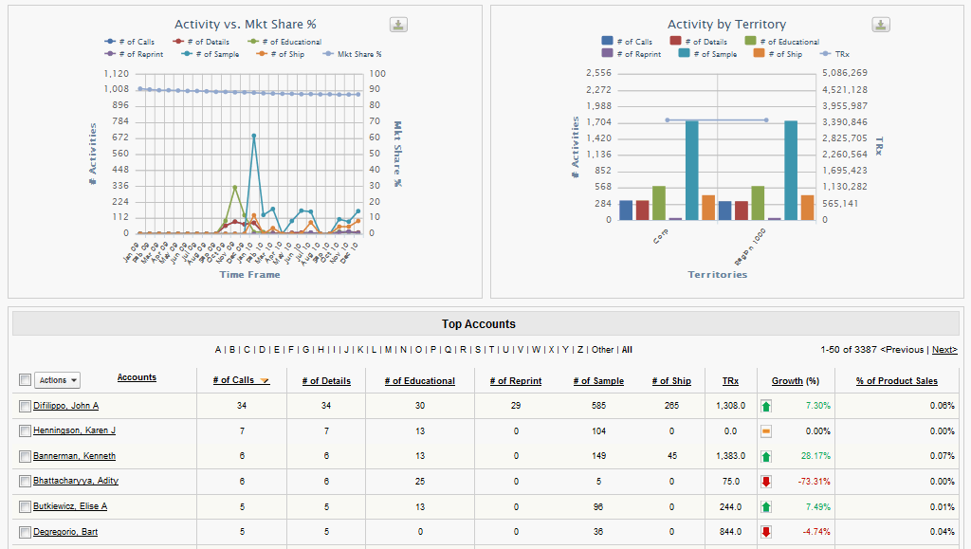Open Henningson, Karen J account
This screenshot has width=971, height=549.
pos(74,431)
